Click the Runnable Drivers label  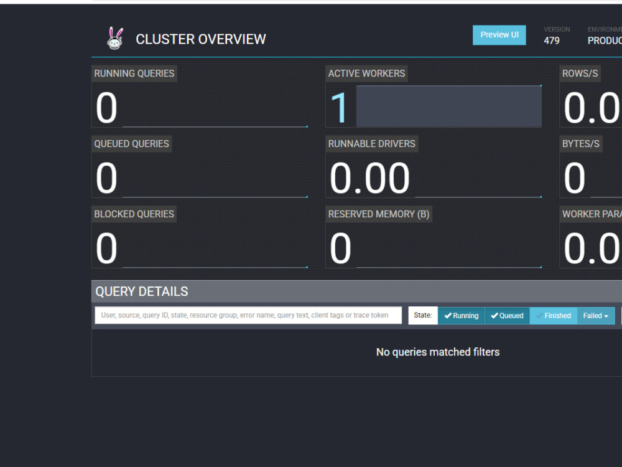coord(372,144)
